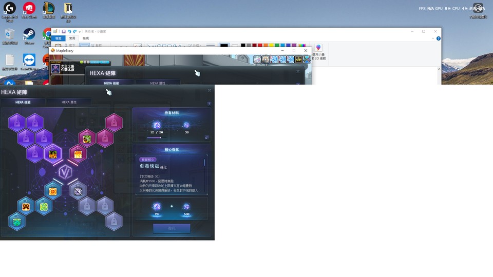Viewport: 493px width, 277px height.
Task: Select the bottommost blue core with teal icon
Action: tap(16, 222)
